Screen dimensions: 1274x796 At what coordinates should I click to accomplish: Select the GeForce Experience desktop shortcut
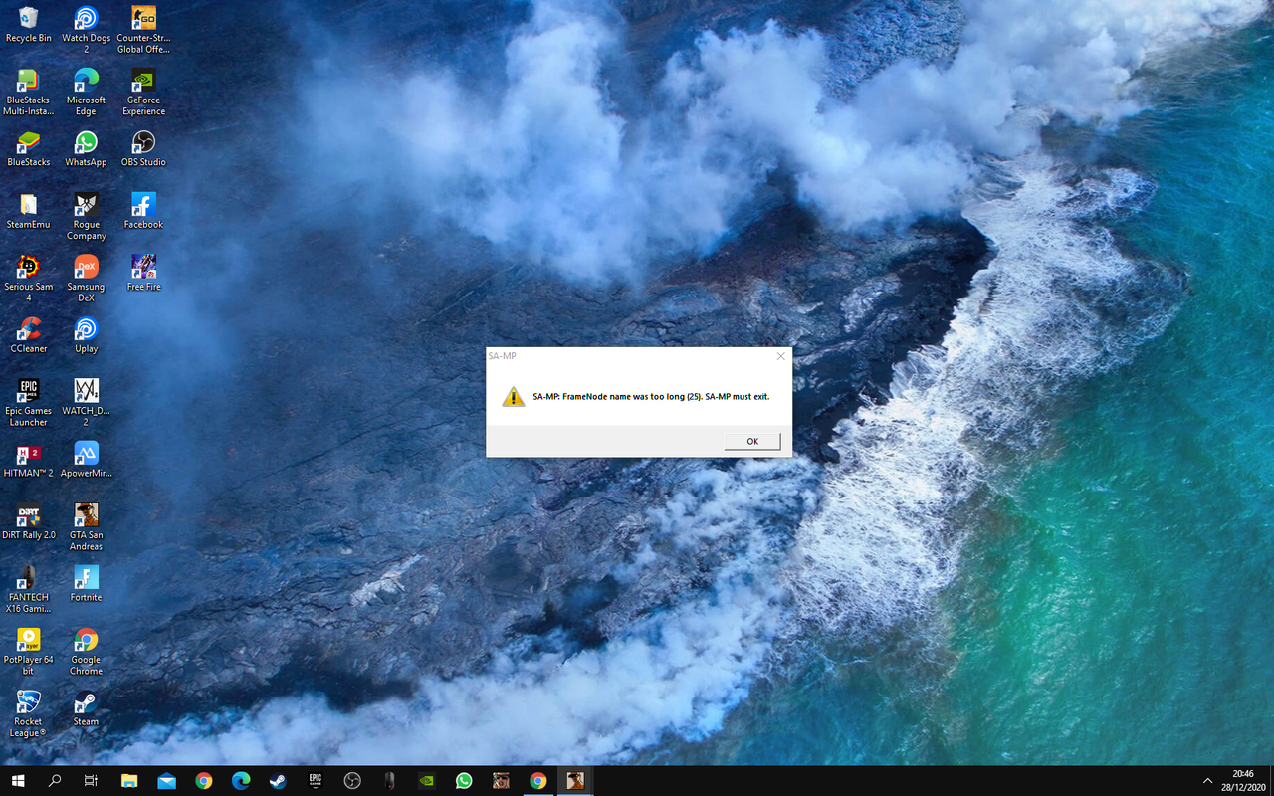pos(143,93)
